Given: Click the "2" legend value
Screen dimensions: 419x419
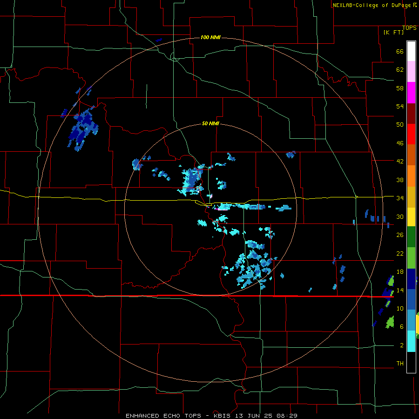Looking at the screenshot, I should [x=402, y=345].
